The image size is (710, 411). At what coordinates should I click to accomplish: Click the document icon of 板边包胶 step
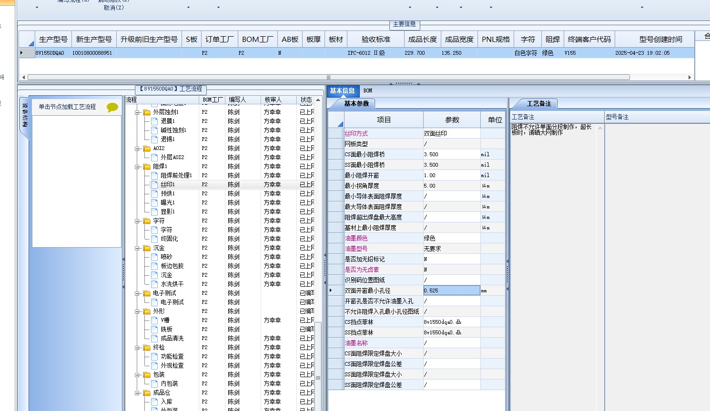pos(155,266)
